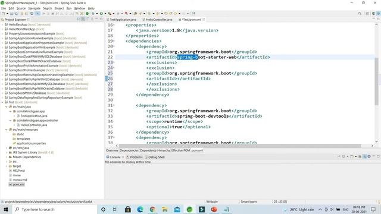Image resolution: width=381 pixels, height=214 pixels.
Task: Click the Cortana circle icon
Action: pyautogui.click(x=103, y=209)
